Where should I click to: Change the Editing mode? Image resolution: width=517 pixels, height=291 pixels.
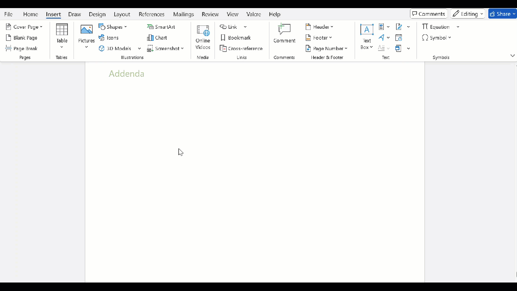(x=468, y=14)
